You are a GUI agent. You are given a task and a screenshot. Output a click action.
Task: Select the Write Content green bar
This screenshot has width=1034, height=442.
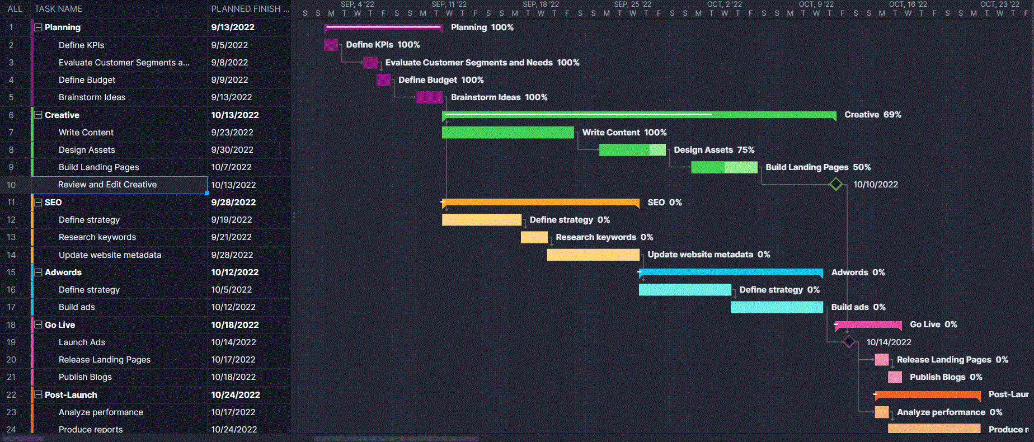(507, 133)
